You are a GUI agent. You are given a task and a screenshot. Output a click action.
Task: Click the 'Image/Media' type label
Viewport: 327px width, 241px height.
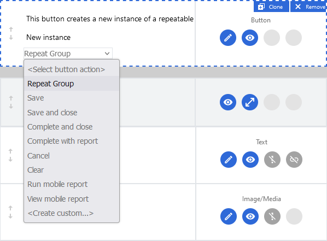[261, 199]
